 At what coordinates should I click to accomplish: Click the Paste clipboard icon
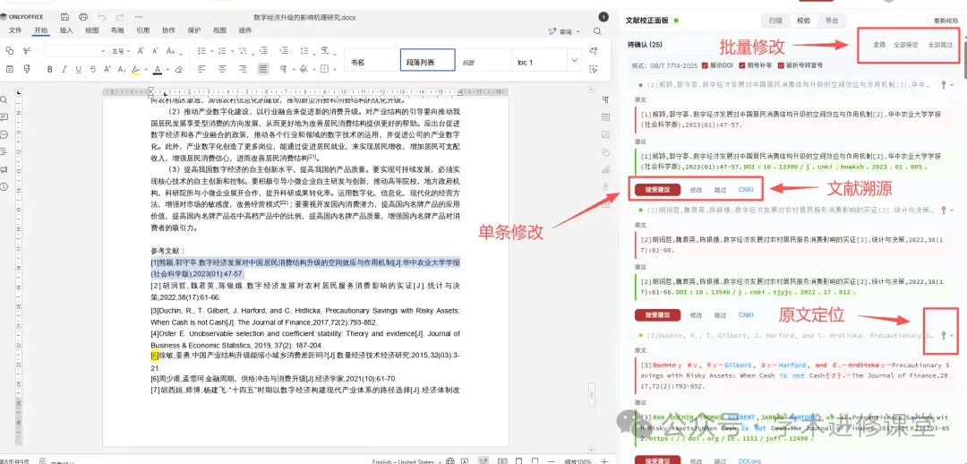tap(9, 68)
